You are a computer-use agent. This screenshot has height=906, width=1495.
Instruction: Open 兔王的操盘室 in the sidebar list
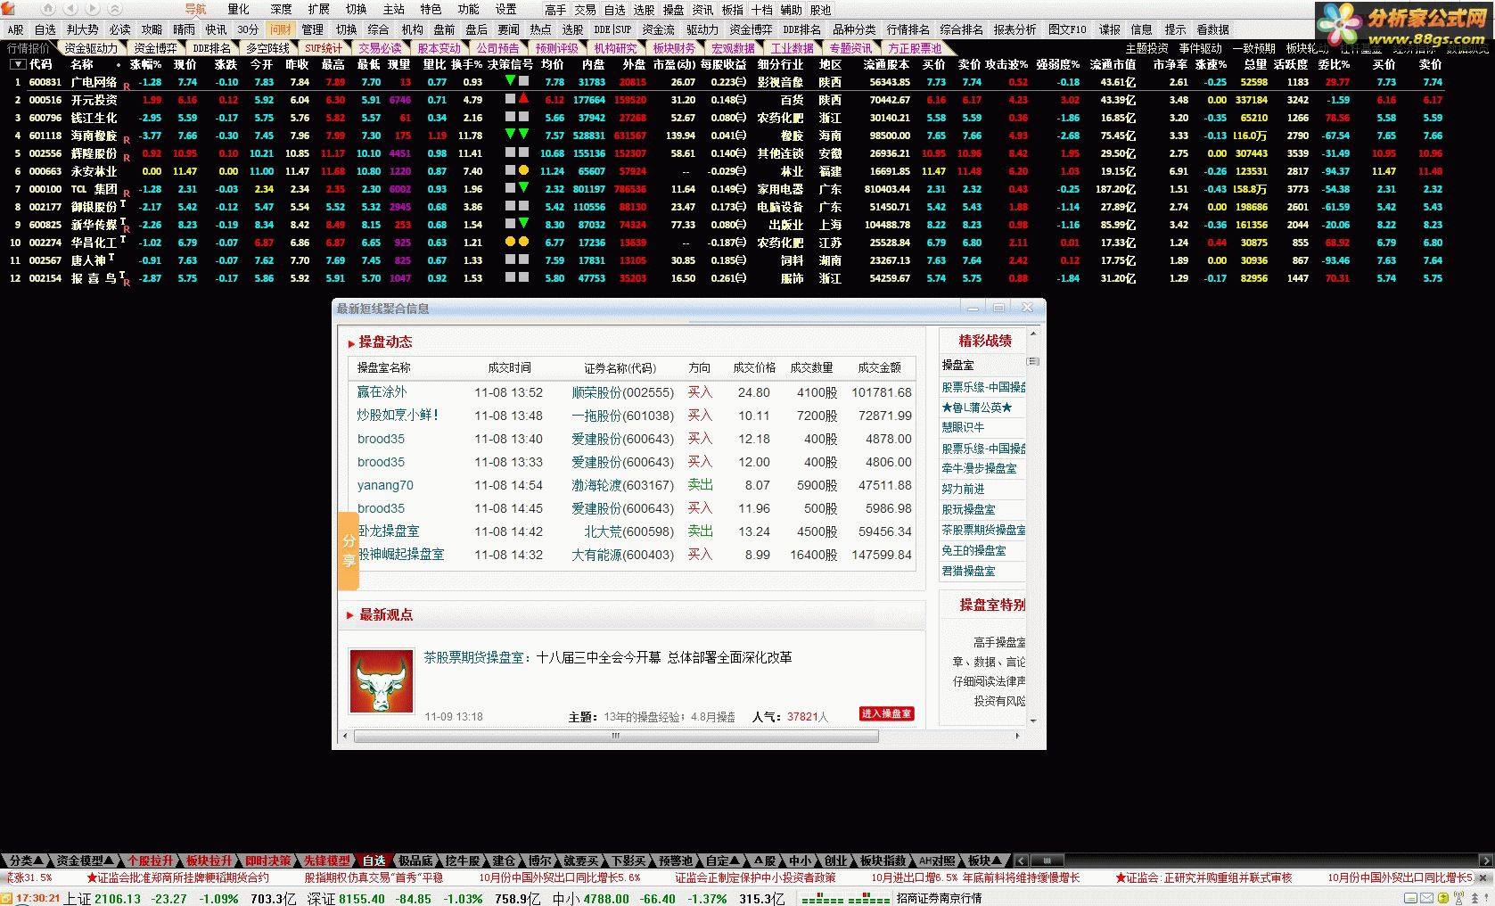(973, 550)
